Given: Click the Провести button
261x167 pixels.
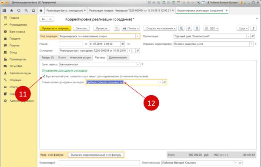Looking at the screenshot, I should click(101, 28).
